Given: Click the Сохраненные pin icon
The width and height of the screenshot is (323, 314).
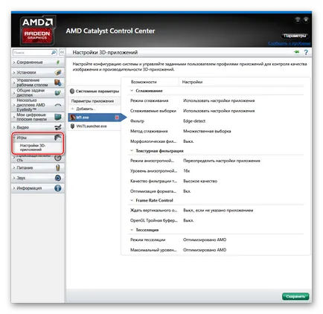Looking at the screenshot, I should click(58, 63).
